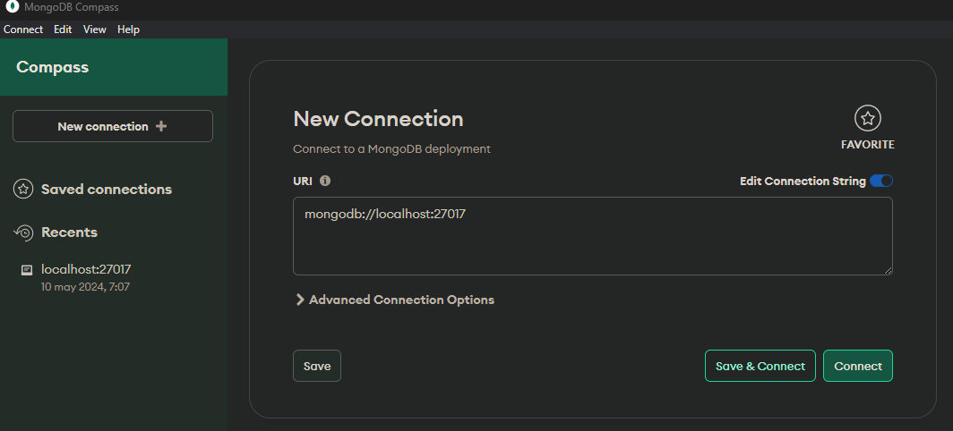
Task: Click the New Connection heading
Action: pos(378,119)
